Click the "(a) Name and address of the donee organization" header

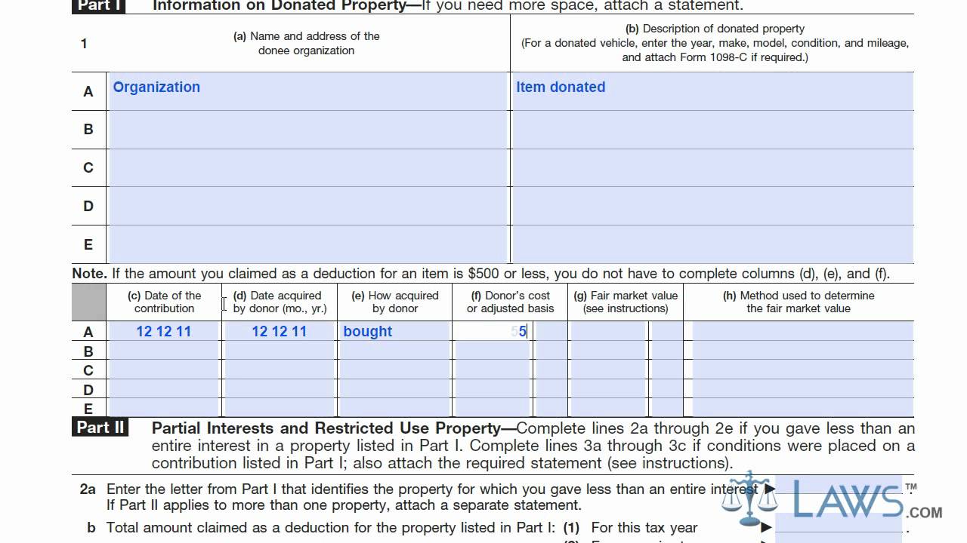(307, 43)
